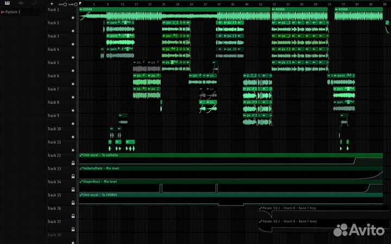Click the playhead marker at timeline start
Image resolution: width=391 pixels, height=244 pixels.
[80, 4]
